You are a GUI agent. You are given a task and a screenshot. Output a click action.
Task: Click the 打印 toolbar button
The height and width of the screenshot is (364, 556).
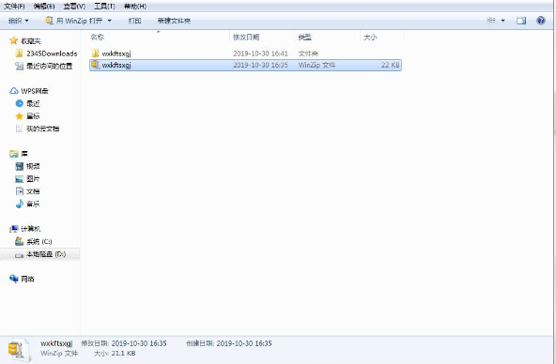click(x=134, y=21)
